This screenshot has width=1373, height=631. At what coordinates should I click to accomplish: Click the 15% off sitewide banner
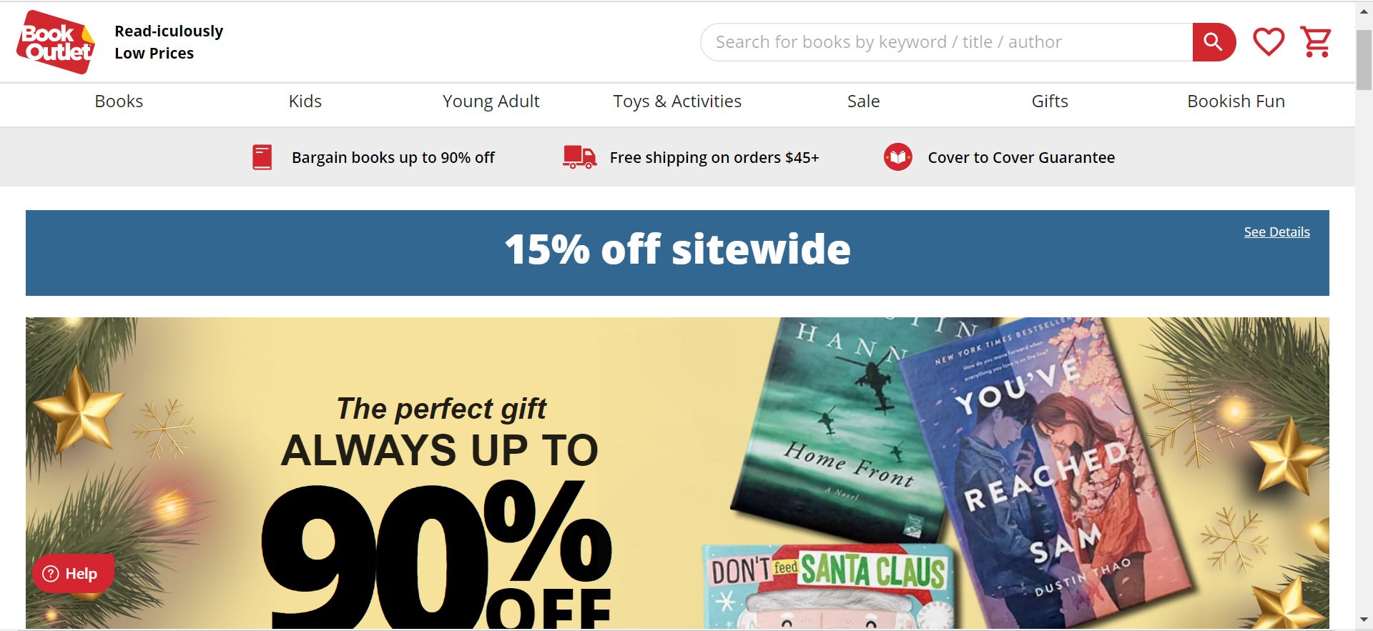coord(677,253)
